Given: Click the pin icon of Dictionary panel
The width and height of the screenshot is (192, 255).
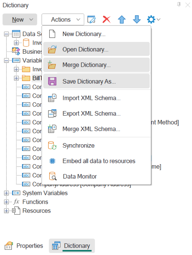Looking at the screenshot, I should (x=179, y=5).
